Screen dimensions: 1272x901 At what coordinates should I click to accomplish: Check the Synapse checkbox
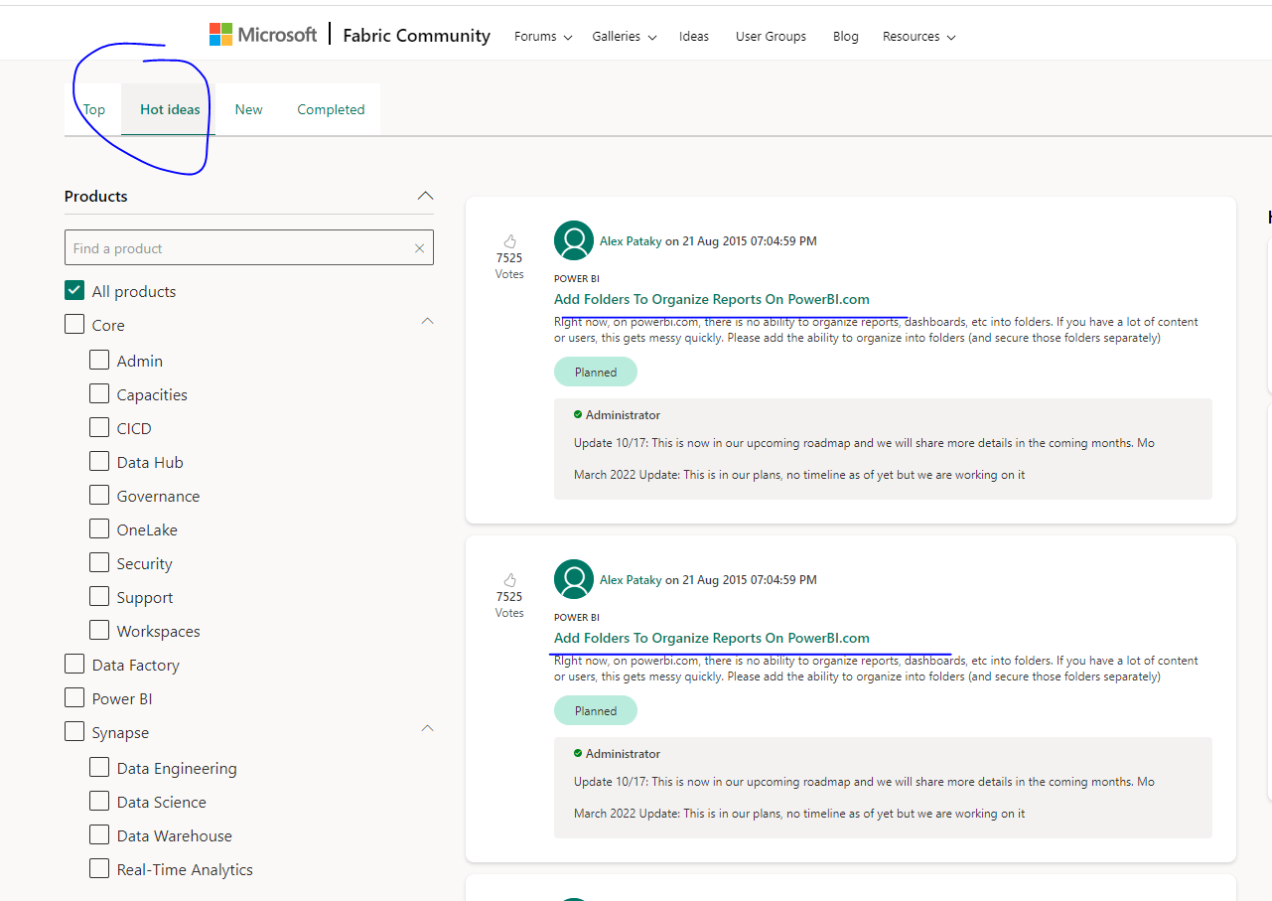[74, 732]
